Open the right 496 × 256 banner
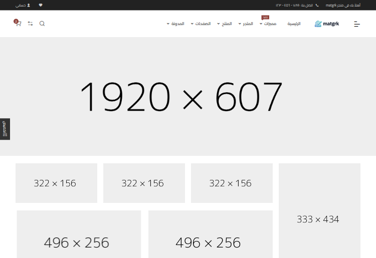The width and height of the screenshot is (376, 258). [x=211, y=234]
